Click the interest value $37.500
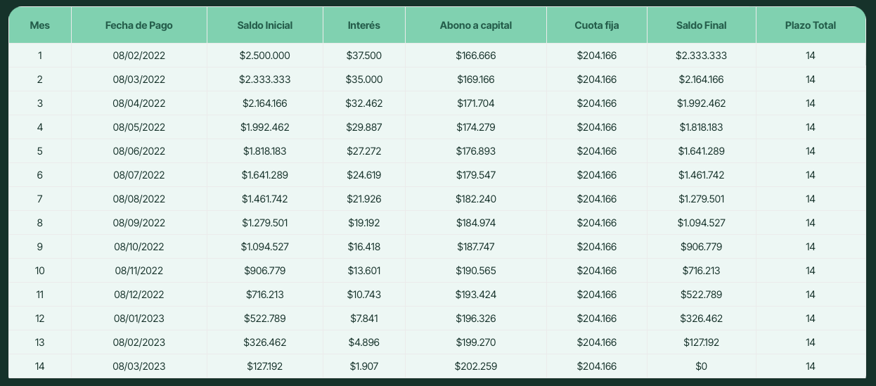The width and height of the screenshot is (876, 386). [364, 56]
